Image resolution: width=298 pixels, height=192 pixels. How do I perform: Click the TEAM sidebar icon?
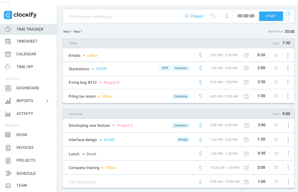(8, 185)
